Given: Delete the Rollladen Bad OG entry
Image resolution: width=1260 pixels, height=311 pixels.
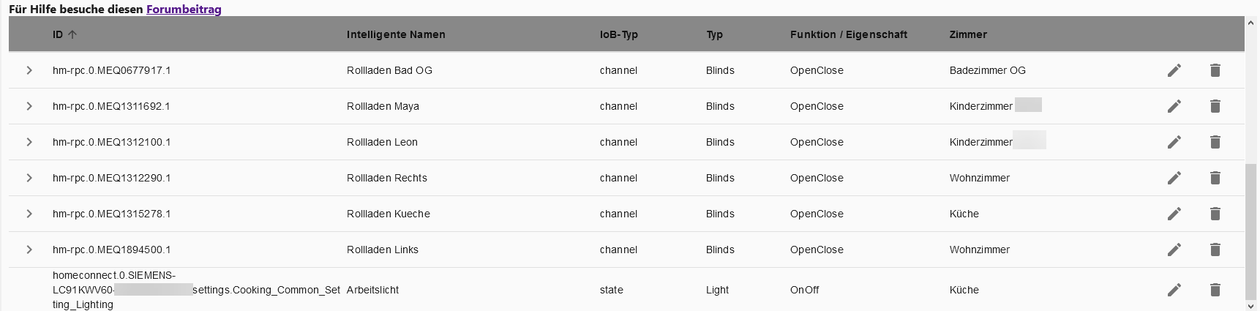Looking at the screenshot, I should click(x=1215, y=70).
